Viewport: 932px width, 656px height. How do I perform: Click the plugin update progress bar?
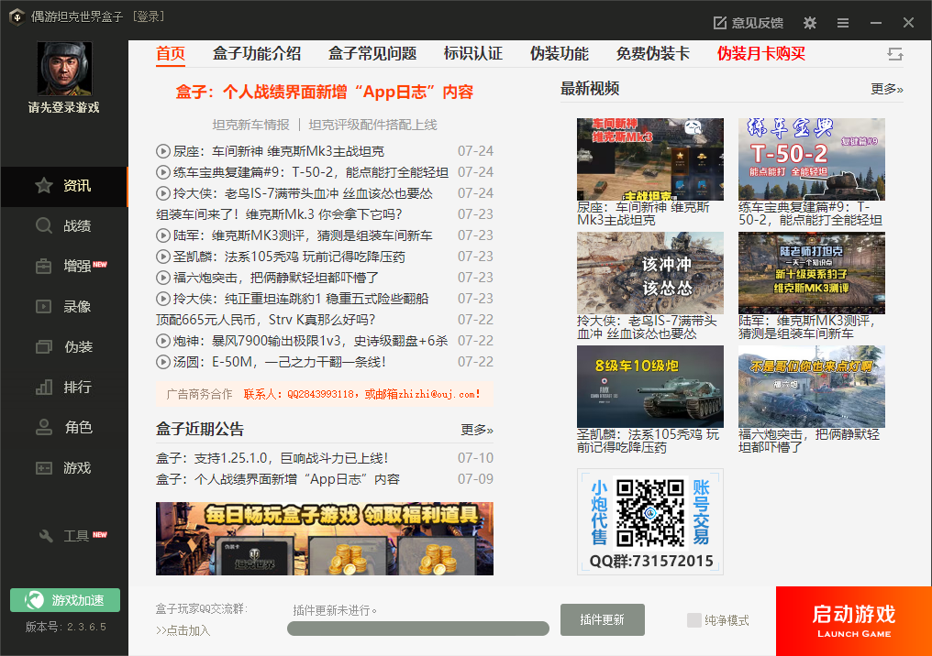click(x=417, y=629)
